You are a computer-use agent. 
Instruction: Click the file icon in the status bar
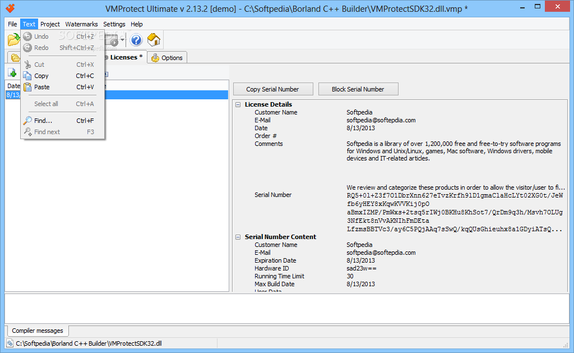(10, 343)
